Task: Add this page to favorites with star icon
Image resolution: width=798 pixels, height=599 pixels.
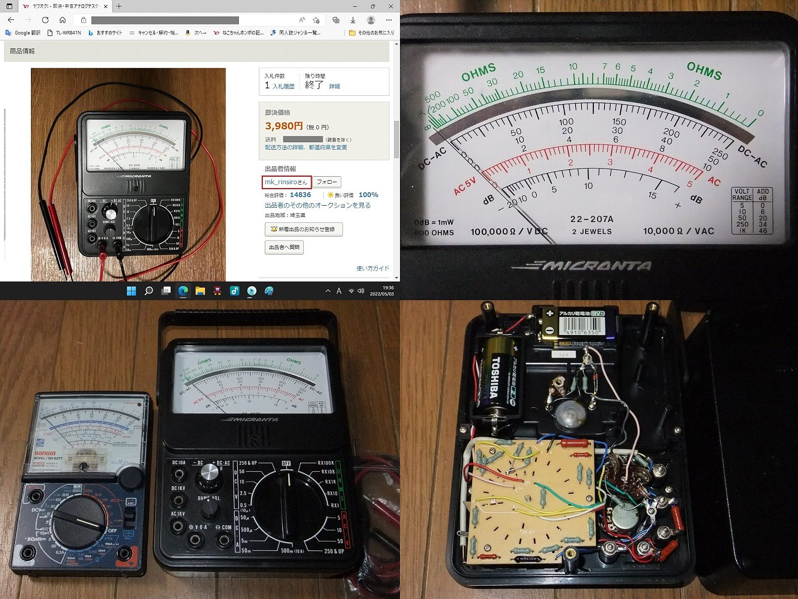Action: pos(316,20)
